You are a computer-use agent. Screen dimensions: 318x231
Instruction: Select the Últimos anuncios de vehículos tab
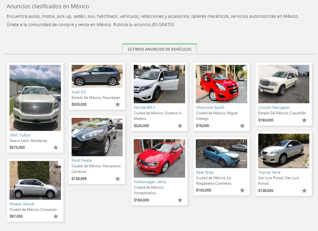pos(160,49)
